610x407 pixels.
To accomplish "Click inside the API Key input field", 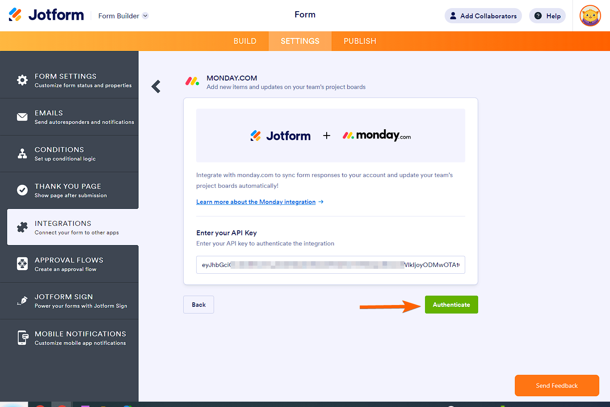I will pos(331,265).
